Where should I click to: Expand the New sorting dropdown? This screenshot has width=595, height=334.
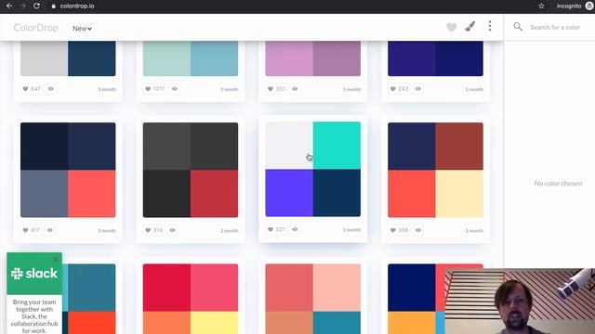[82, 29]
